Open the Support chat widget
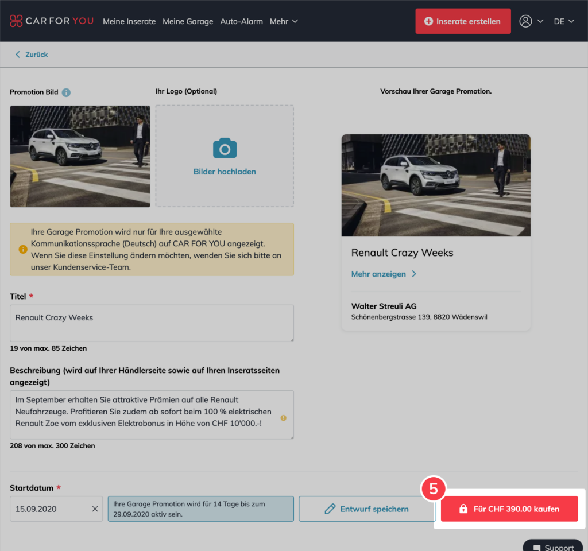This screenshot has width=588, height=551. pos(553,546)
